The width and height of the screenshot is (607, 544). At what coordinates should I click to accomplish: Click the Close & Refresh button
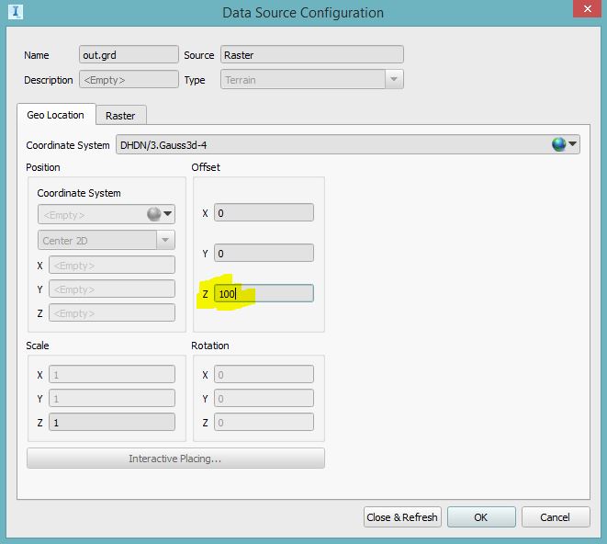pos(402,517)
